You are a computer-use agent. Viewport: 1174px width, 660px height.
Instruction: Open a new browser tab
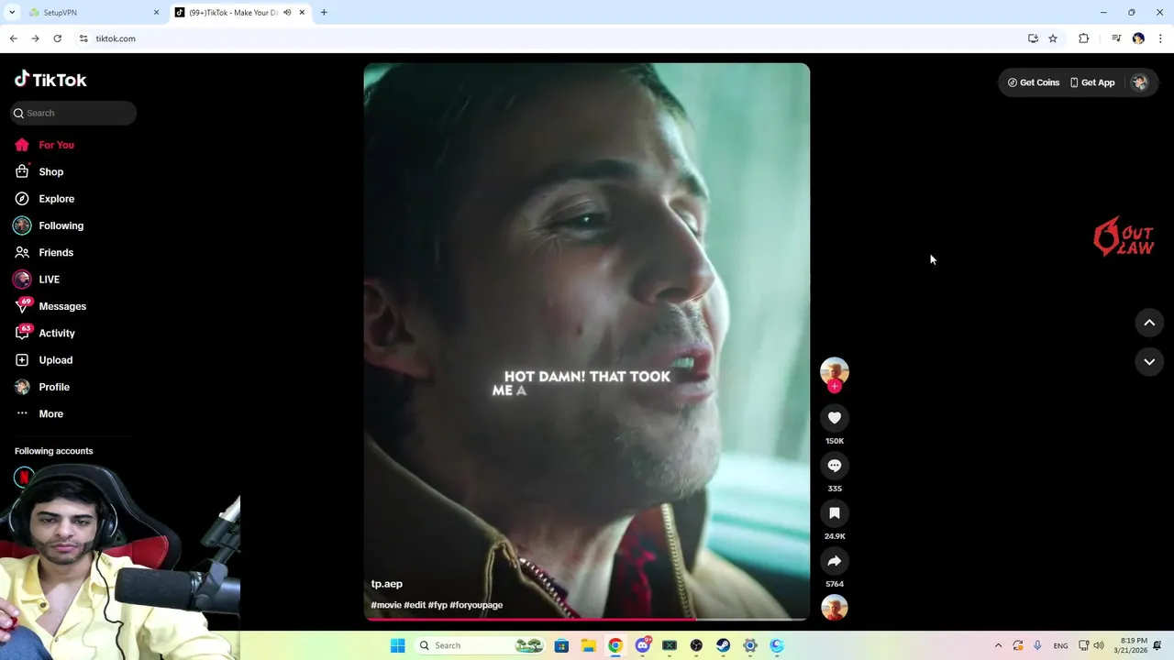[324, 13]
